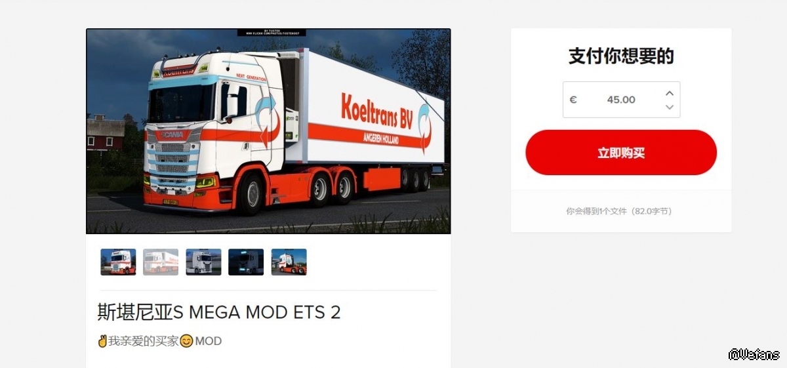Click the red 立即购买 buy button

pyautogui.click(x=621, y=152)
